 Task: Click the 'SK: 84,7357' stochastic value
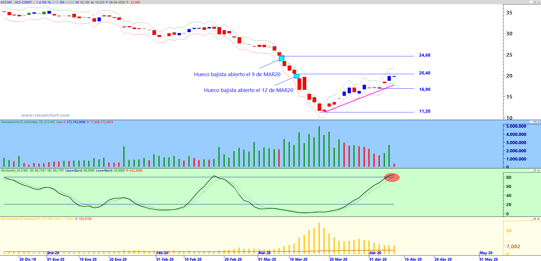coord(38,170)
